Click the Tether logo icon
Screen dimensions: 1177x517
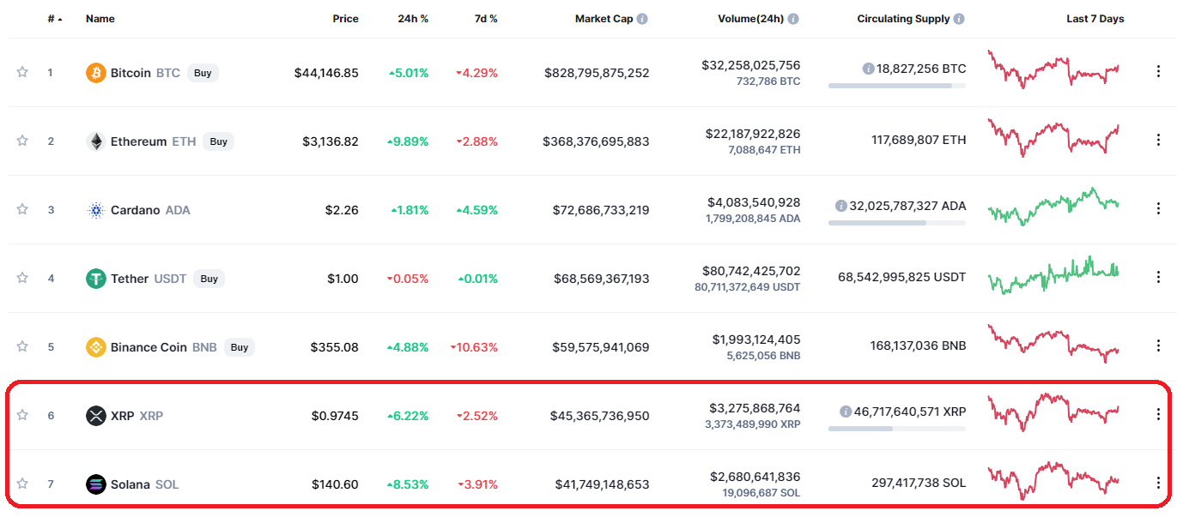tap(96, 279)
